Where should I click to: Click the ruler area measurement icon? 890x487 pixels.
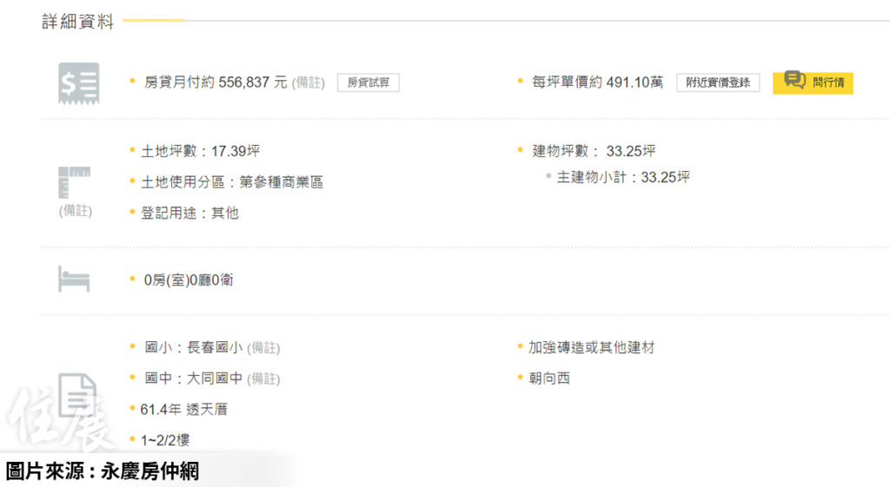pos(75,181)
